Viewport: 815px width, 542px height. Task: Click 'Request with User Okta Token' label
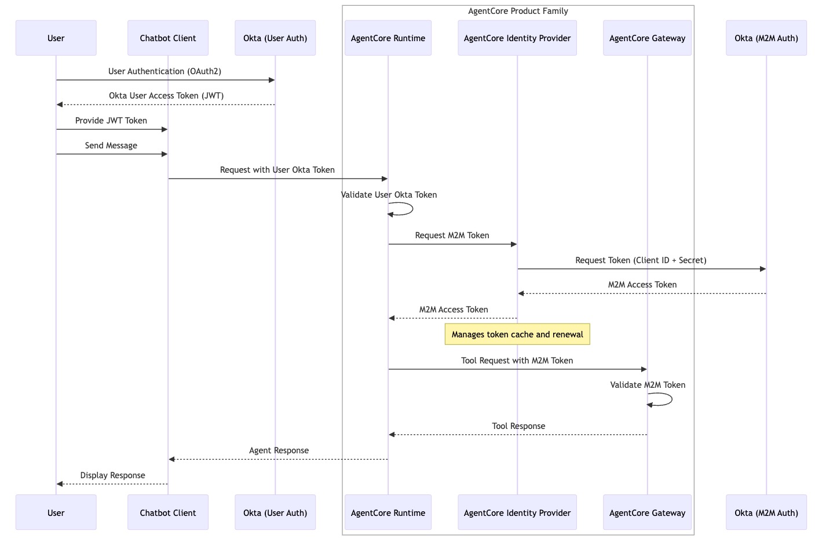(x=277, y=170)
